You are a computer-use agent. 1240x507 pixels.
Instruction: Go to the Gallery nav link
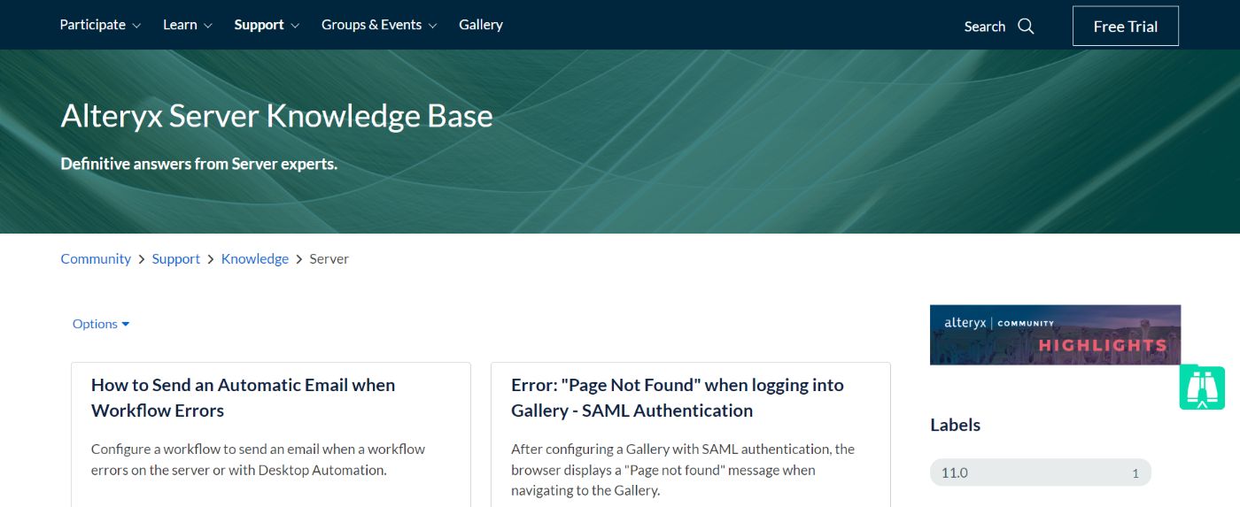click(x=481, y=25)
